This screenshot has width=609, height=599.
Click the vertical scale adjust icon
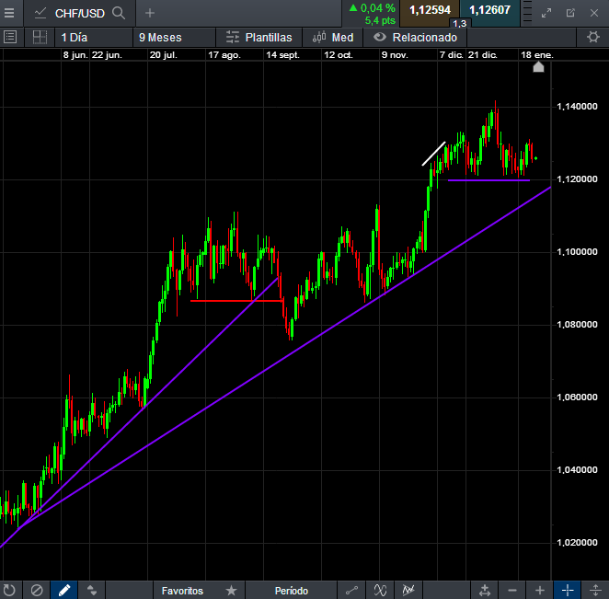[x=595, y=591]
